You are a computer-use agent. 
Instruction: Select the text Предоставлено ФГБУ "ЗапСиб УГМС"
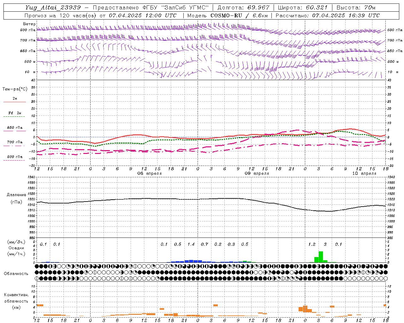click(x=151, y=7)
